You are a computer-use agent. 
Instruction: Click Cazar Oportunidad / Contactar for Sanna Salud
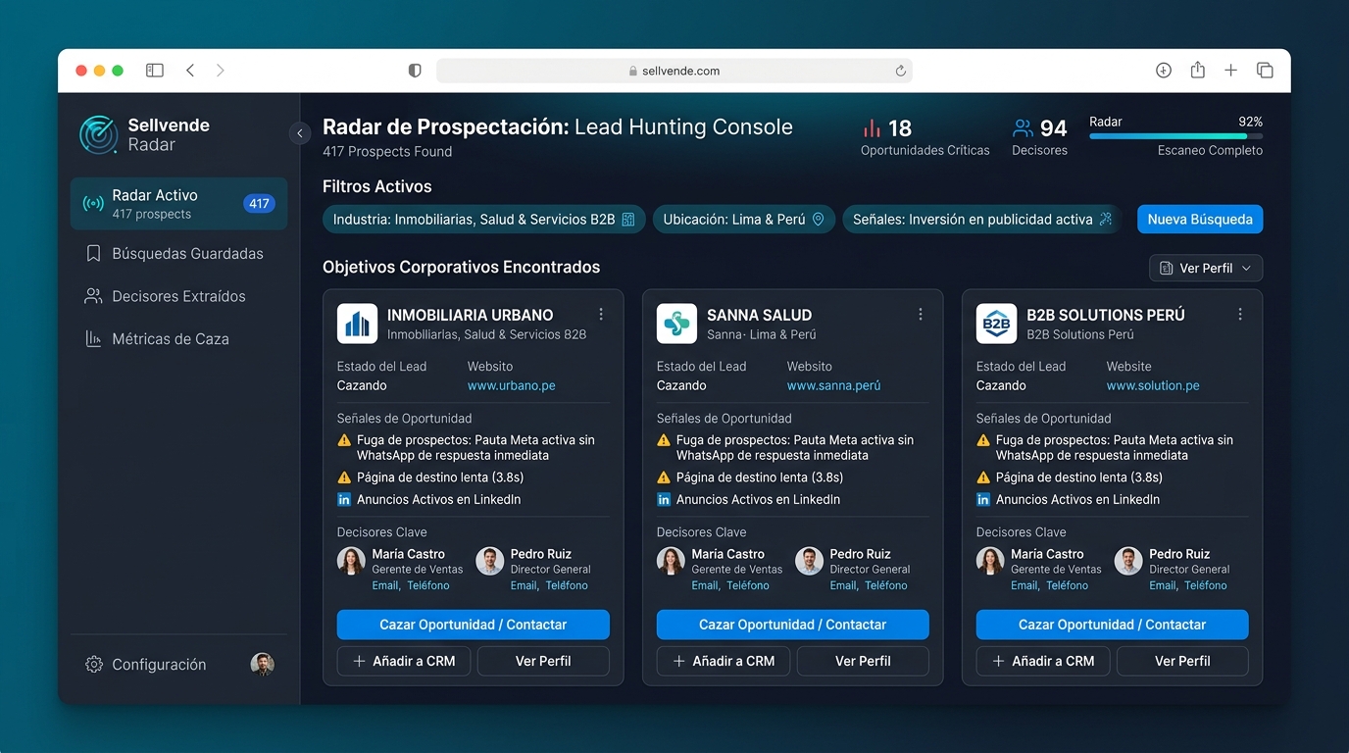[793, 625]
